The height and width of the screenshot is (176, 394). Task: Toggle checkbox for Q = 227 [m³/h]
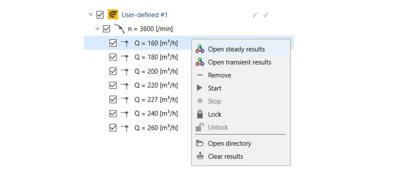(x=113, y=100)
